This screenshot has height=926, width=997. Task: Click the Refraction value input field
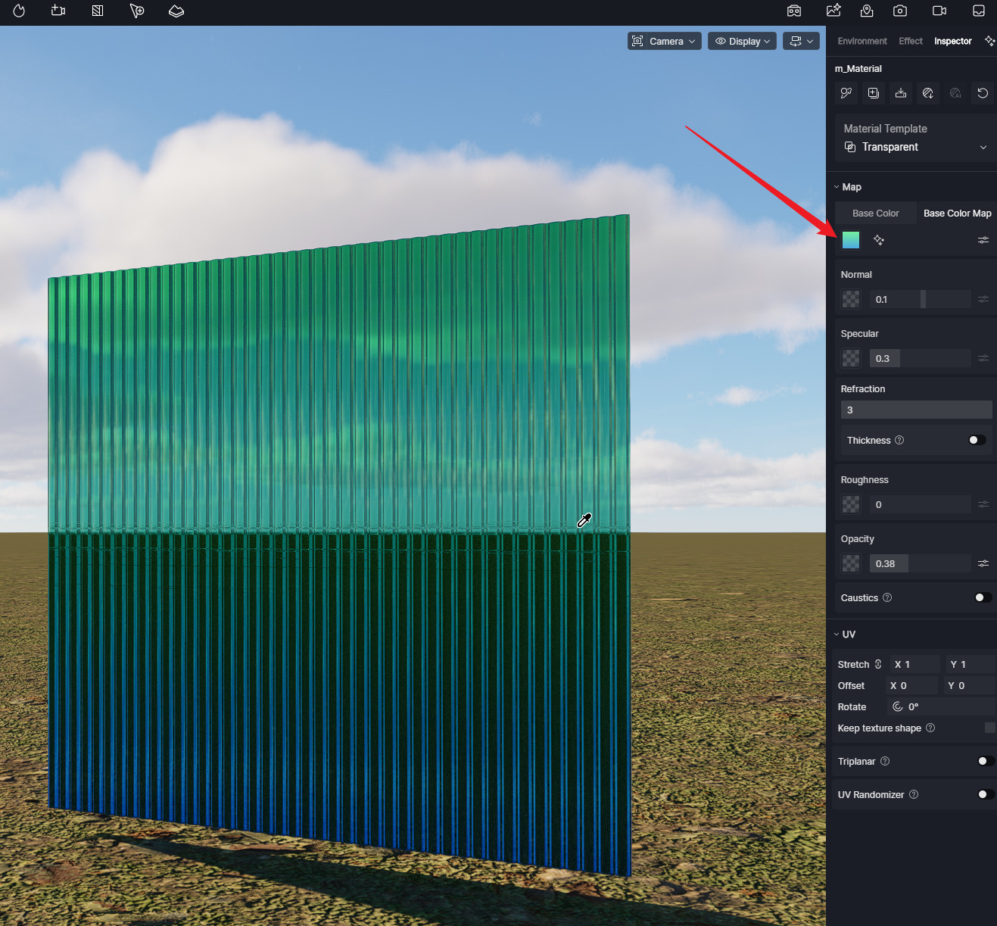pyautogui.click(x=915, y=410)
